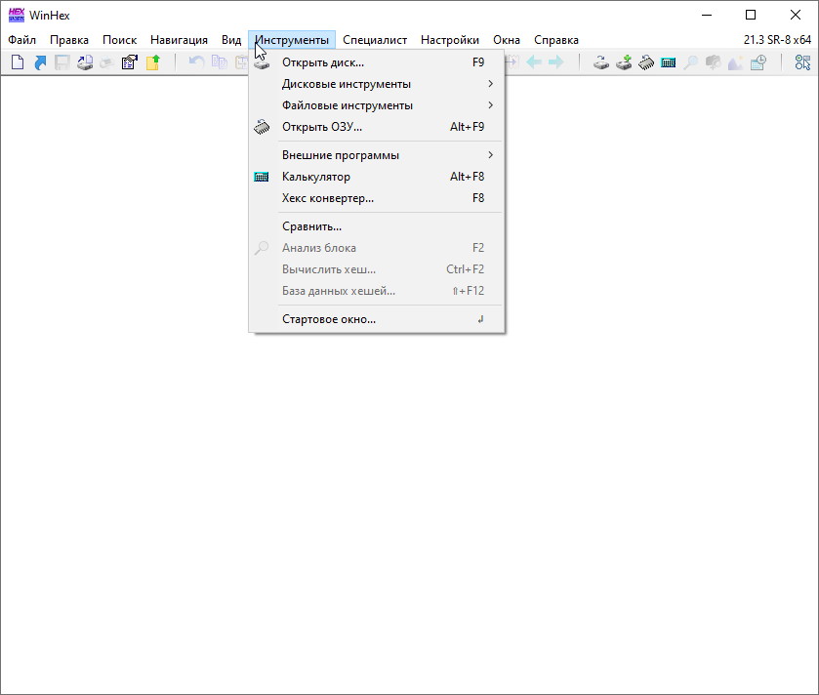The width and height of the screenshot is (819, 695).
Task: Click the Back left-arrow toolbar icon
Action: pos(534,62)
